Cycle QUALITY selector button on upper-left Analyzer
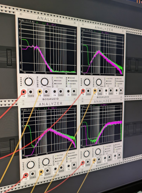The image size is (142, 193). pyautogui.click(x=57, y=87)
